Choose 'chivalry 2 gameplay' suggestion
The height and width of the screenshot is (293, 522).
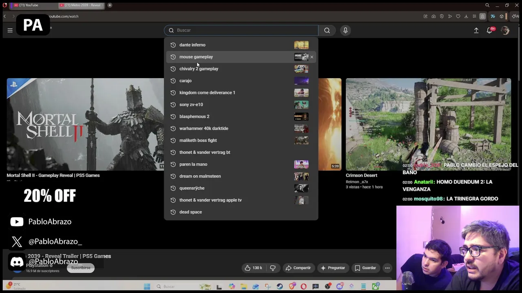[x=241, y=69]
